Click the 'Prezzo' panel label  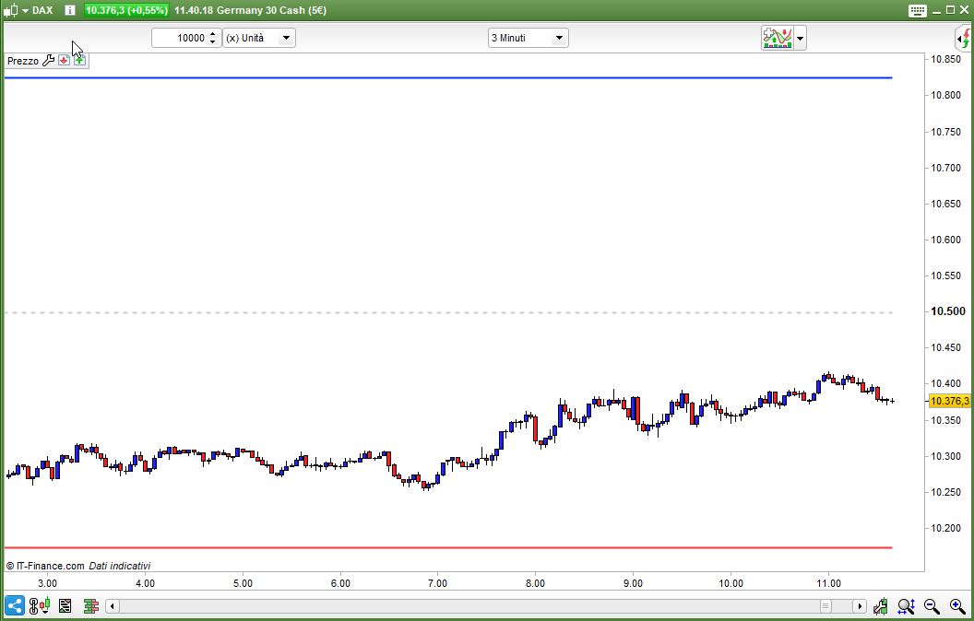click(23, 61)
